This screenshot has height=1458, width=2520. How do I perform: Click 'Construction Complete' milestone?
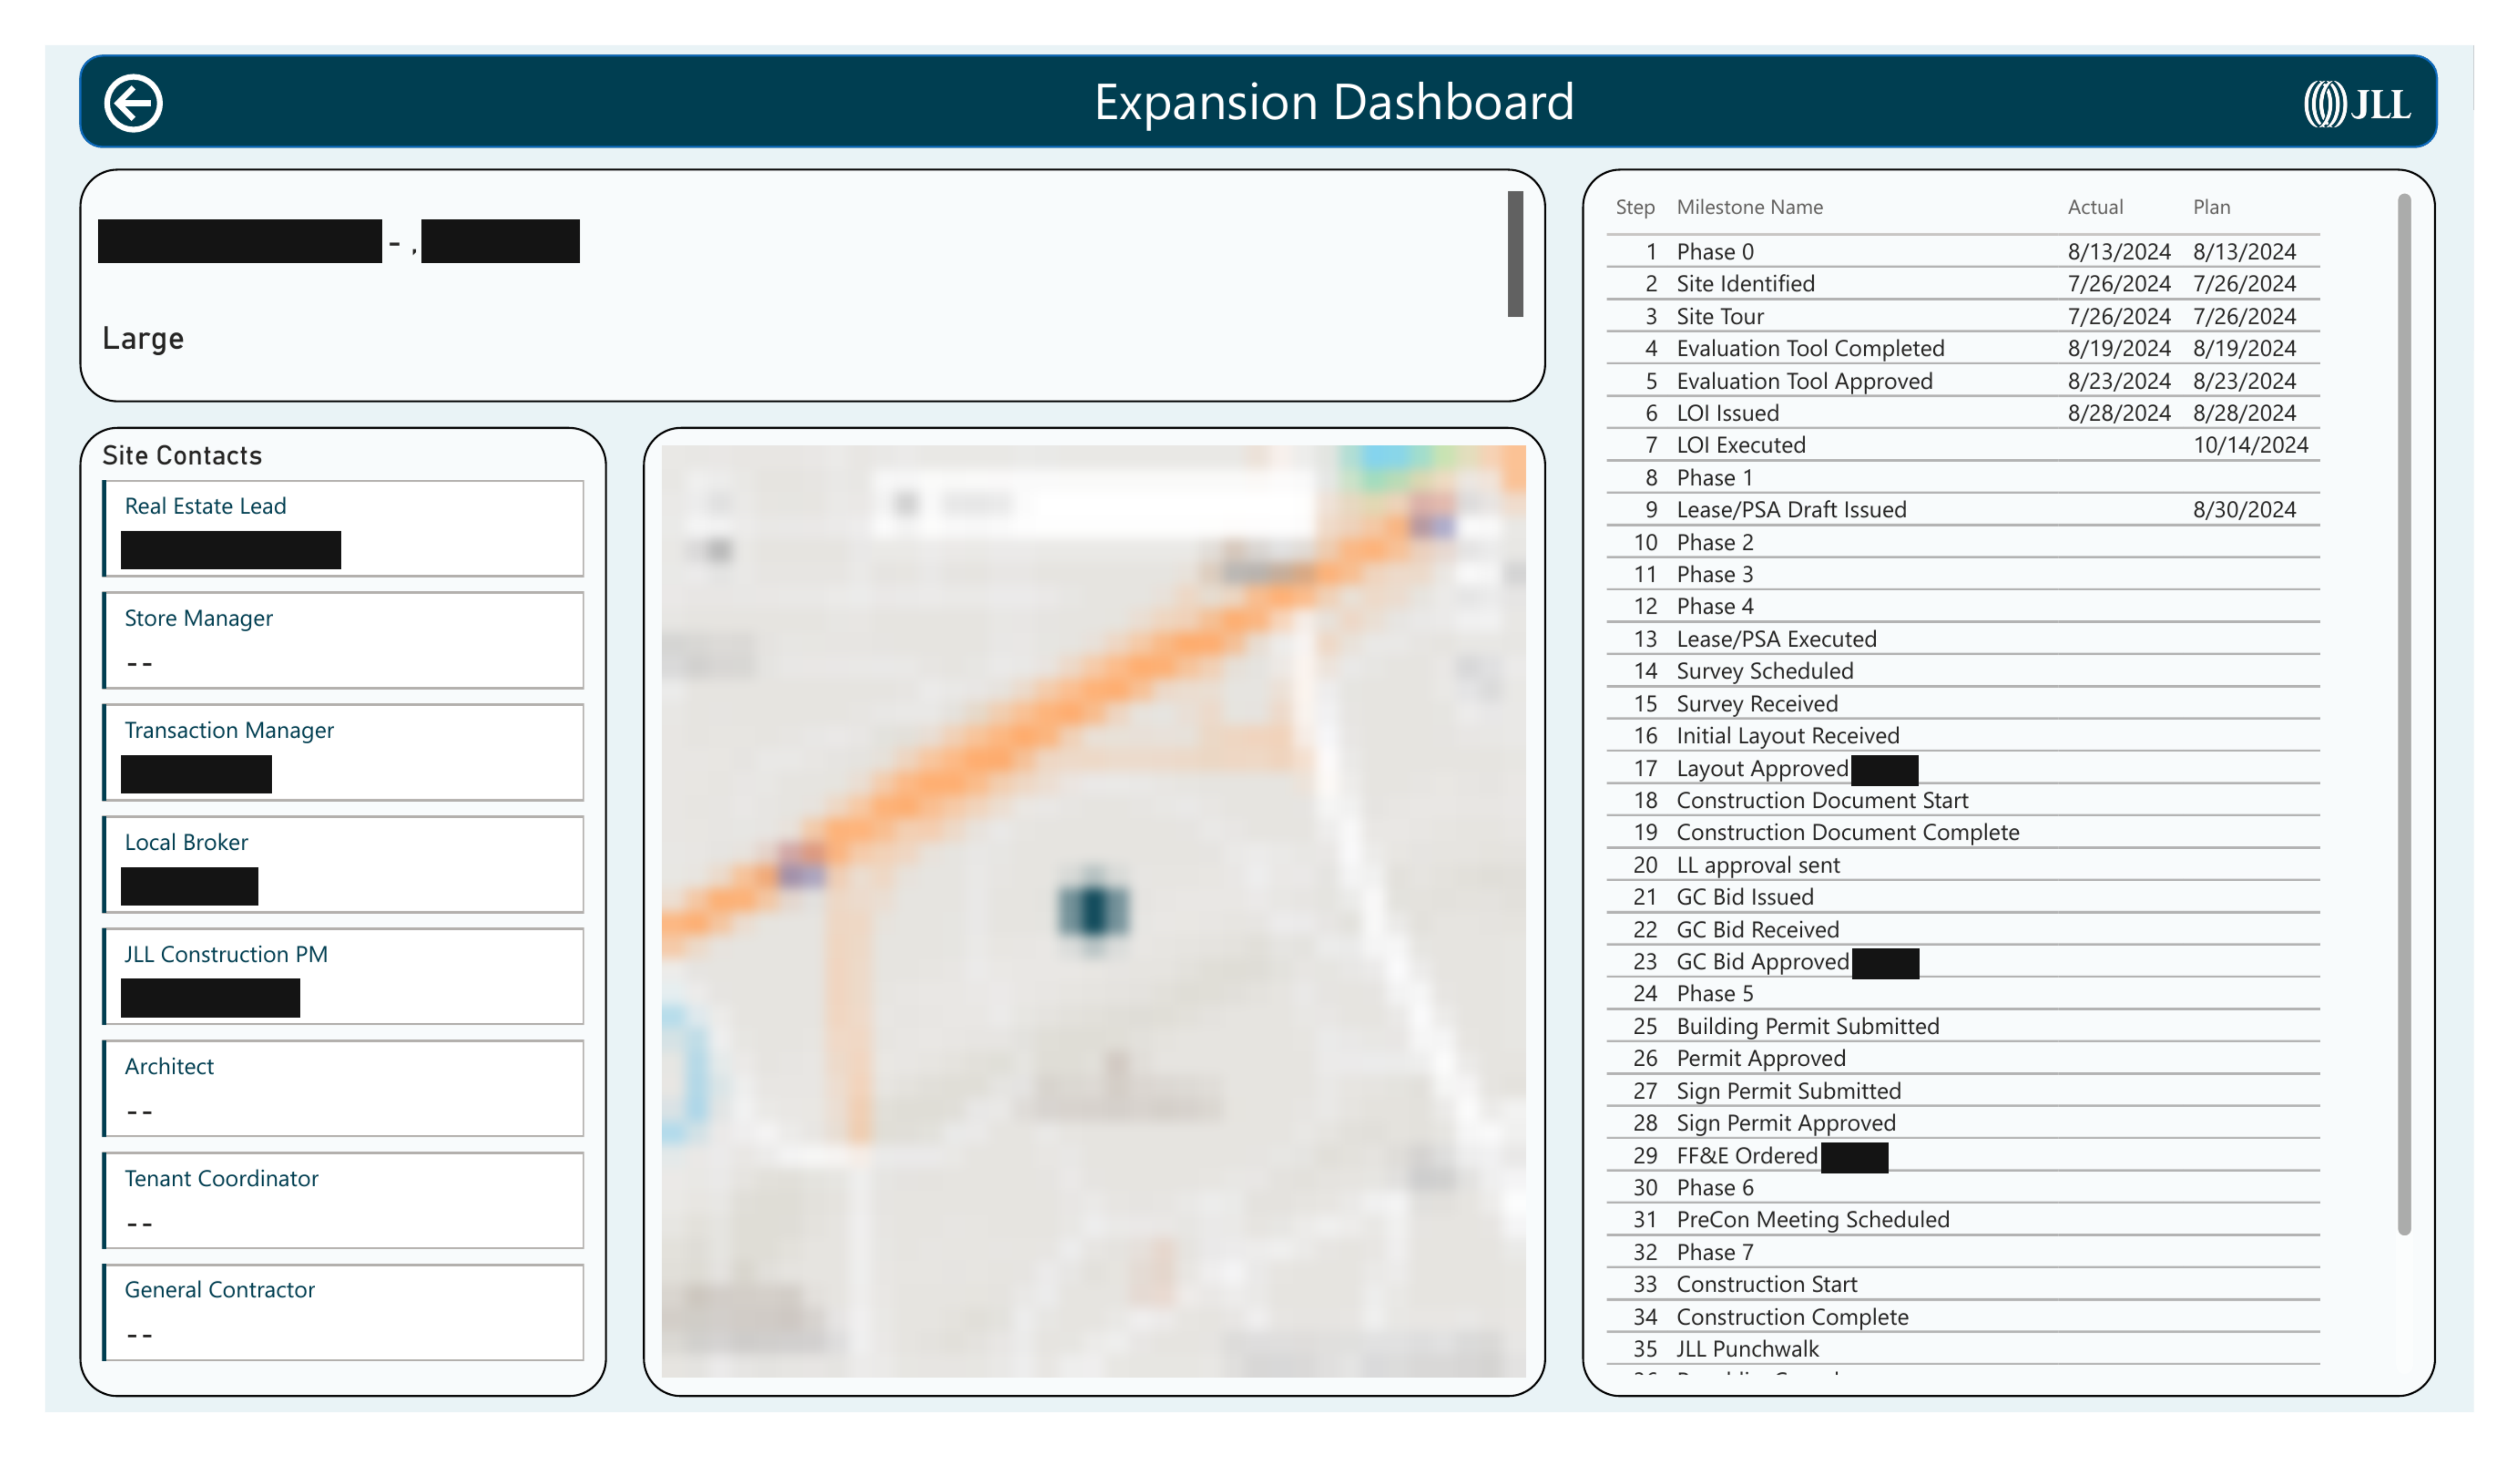pyautogui.click(x=1792, y=1317)
